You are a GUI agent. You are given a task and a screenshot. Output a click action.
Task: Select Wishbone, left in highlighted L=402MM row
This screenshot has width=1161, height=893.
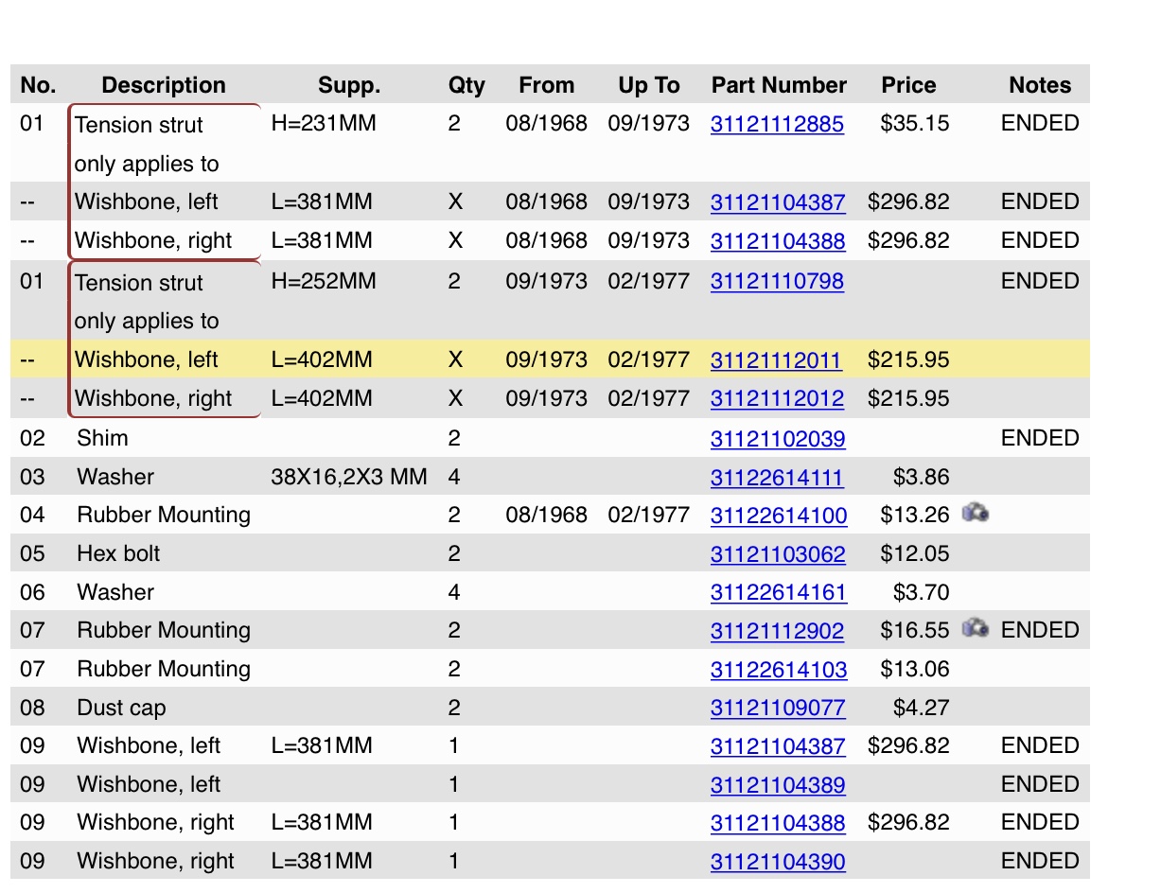[147, 359]
